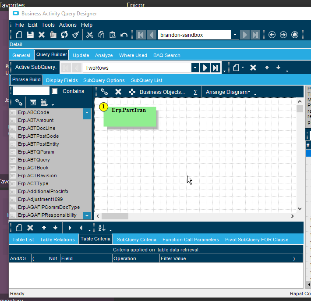Move criteria row up arrow

[44, 228]
